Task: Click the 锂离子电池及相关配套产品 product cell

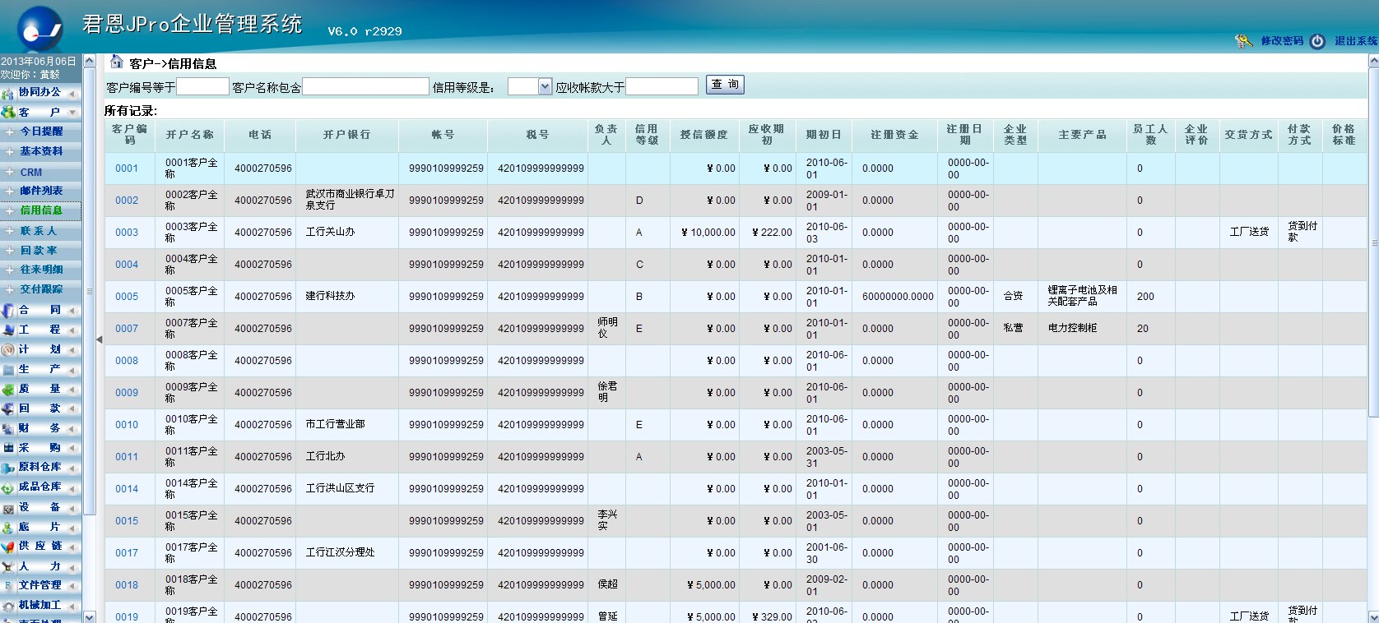Action: point(1082,296)
